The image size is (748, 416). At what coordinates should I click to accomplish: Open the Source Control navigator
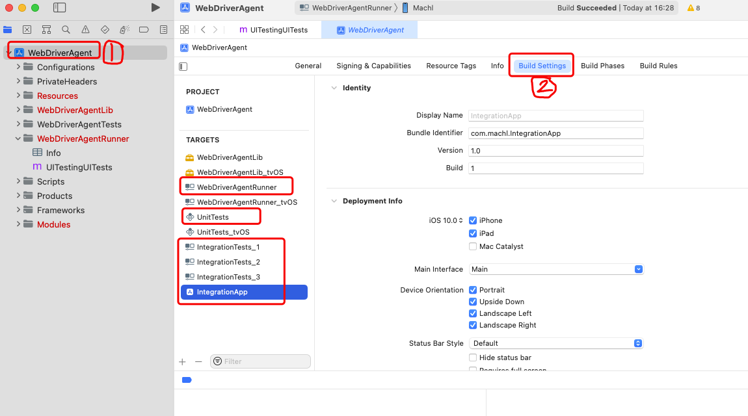point(27,29)
